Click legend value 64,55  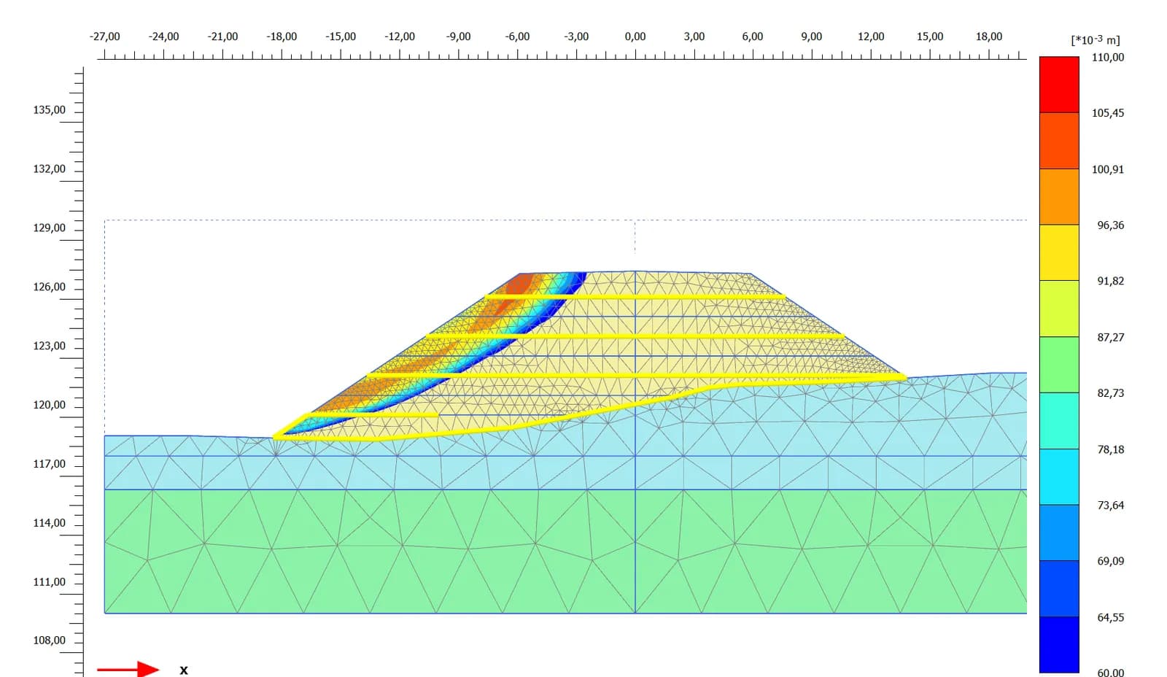[x=1111, y=617]
